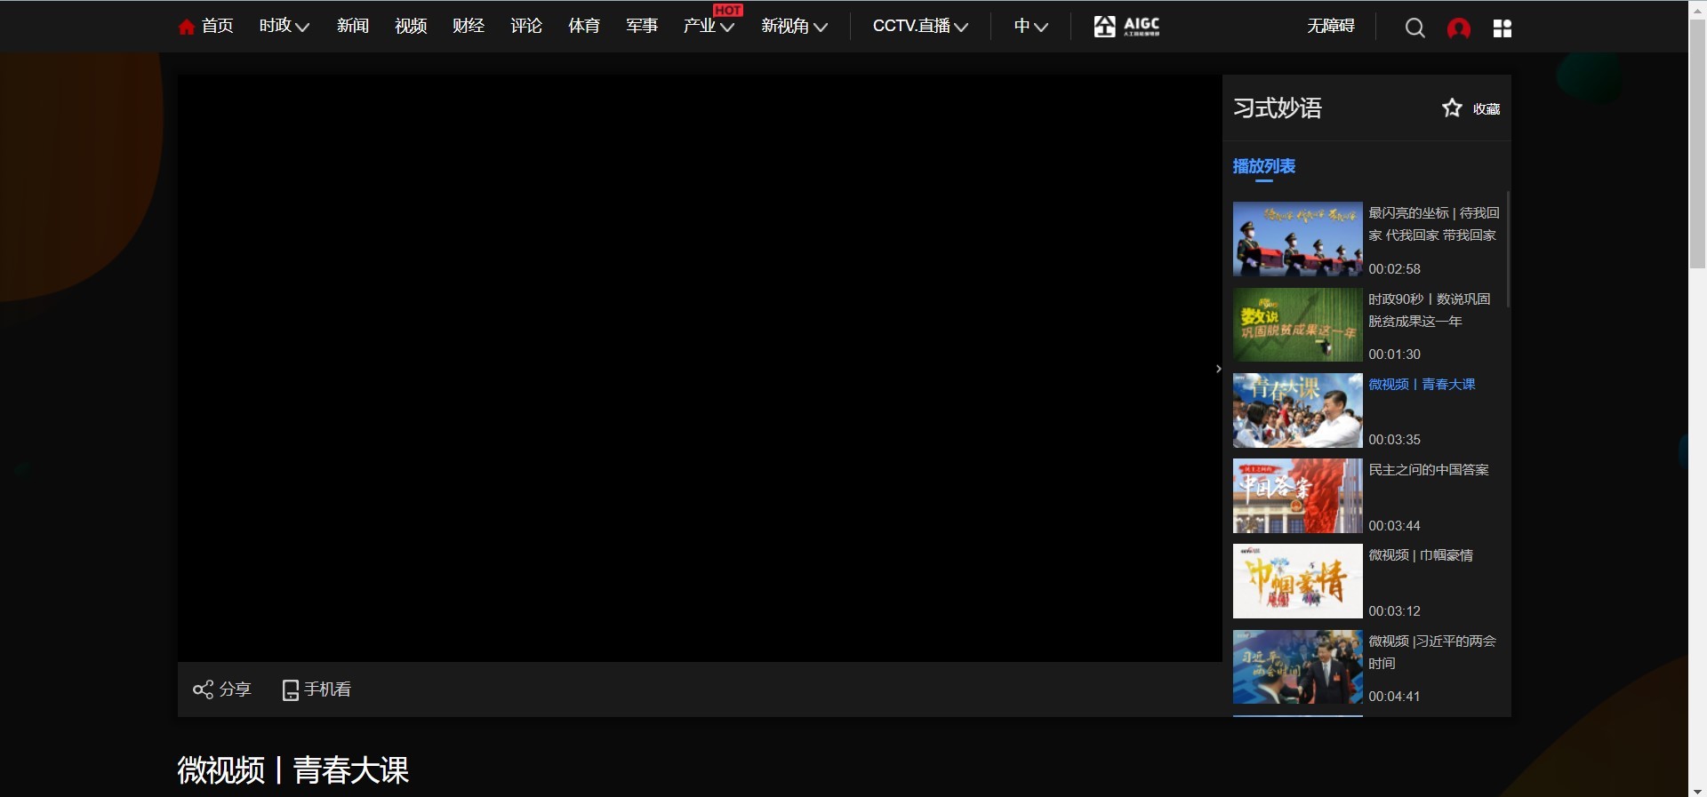Click the black video player area
The image size is (1707, 797).
click(700, 368)
